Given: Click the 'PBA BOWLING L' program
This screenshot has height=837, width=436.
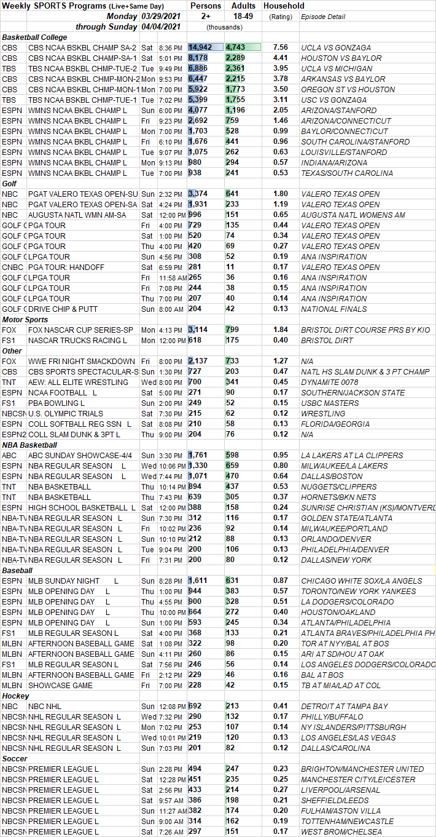Looking at the screenshot, I should tap(56, 403).
